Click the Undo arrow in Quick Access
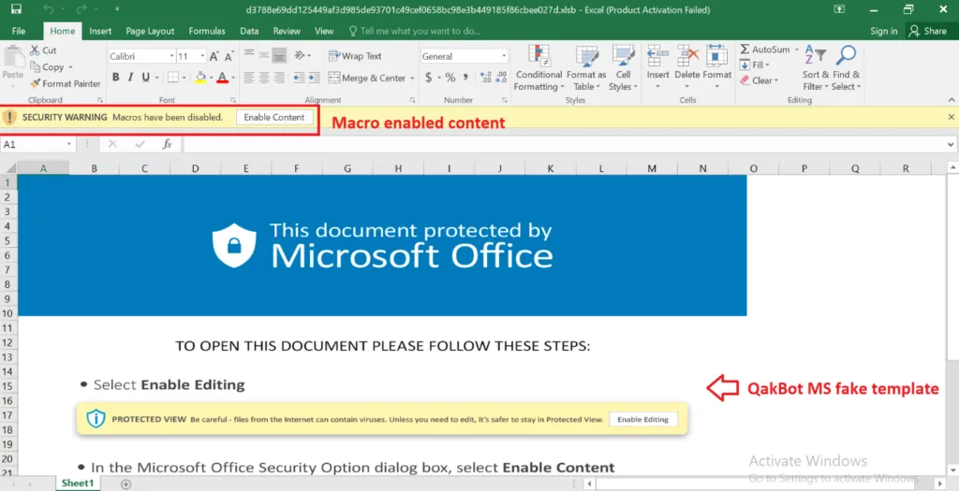Screen dimensions: 959x491 [x=48, y=9]
